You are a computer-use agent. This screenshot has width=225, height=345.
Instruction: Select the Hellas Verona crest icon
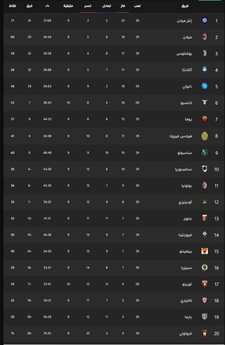tap(204, 136)
